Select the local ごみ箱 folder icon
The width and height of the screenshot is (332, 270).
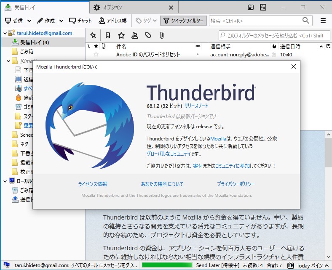15,190
